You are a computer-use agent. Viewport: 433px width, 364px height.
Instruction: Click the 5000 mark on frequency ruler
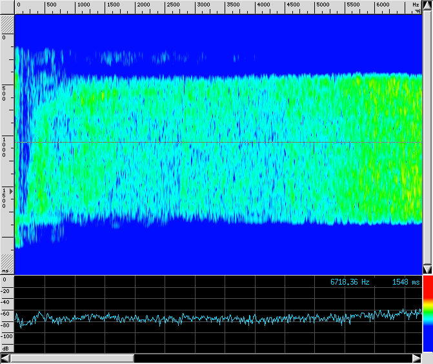point(323,5)
